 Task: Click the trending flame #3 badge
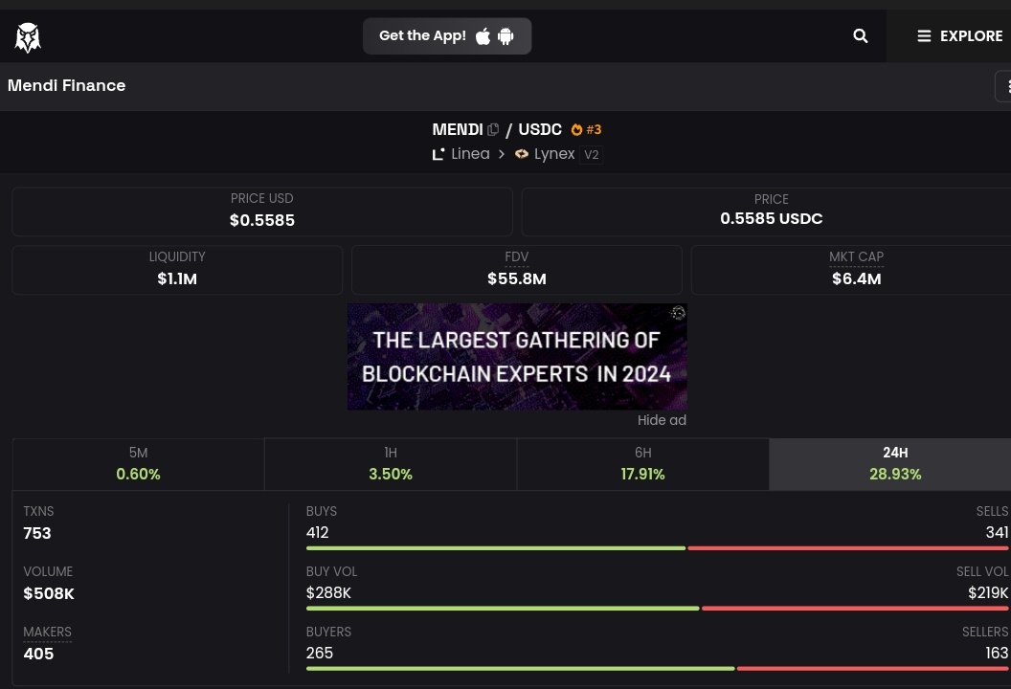(x=585, y=129)
